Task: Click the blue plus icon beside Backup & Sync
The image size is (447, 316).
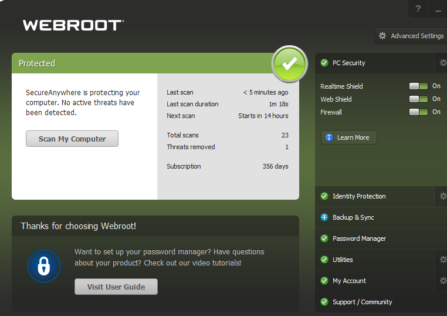Action: [x=324, y=217]
